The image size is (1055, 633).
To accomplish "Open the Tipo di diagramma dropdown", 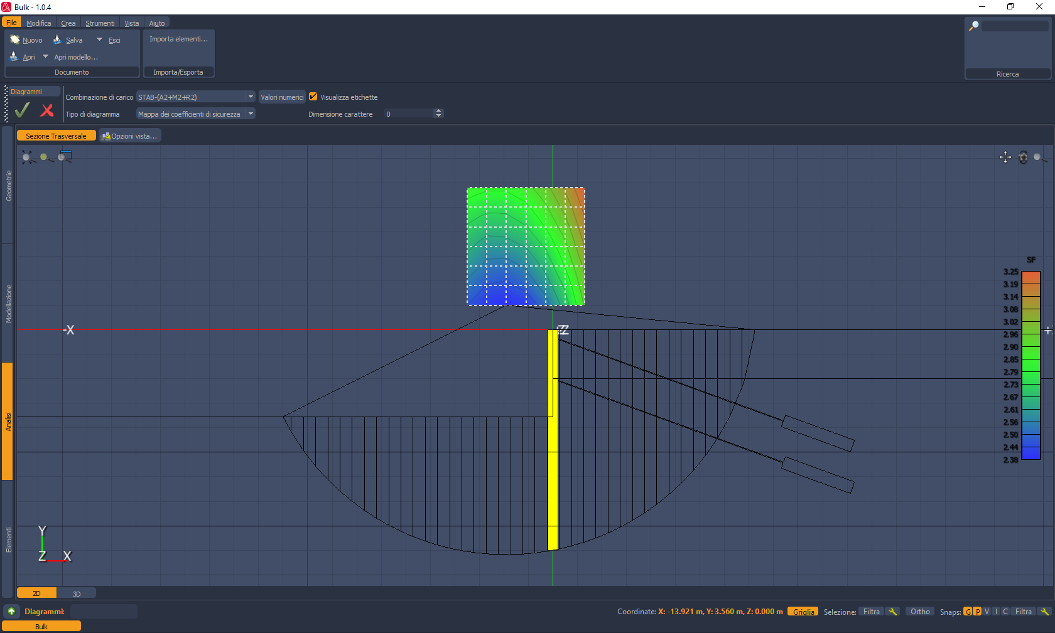I will [x=196, y=114].
